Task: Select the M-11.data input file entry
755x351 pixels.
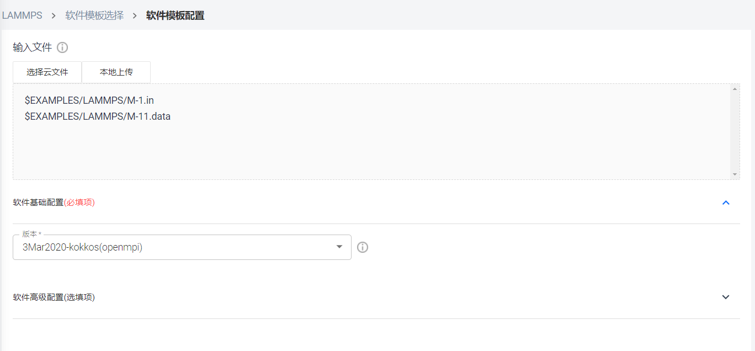Action: [x=98, y=116]
